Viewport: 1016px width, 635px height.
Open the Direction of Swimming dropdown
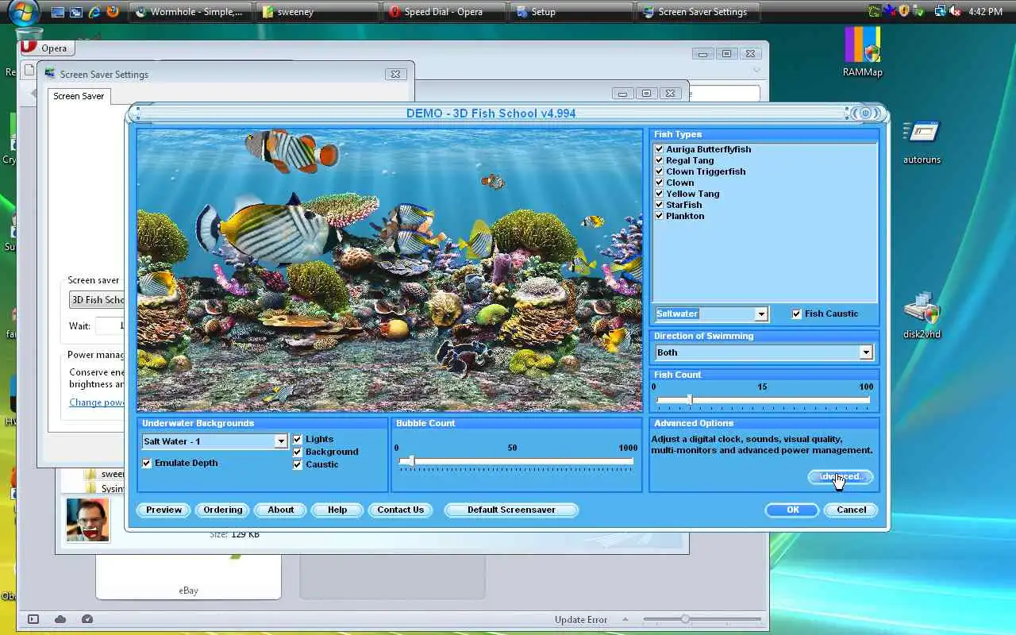tap(866, 352)
